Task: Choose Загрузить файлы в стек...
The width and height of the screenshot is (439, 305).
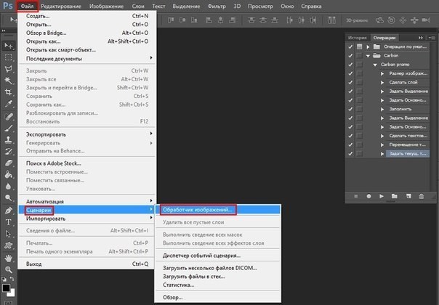Action: [x=218, y=277]
